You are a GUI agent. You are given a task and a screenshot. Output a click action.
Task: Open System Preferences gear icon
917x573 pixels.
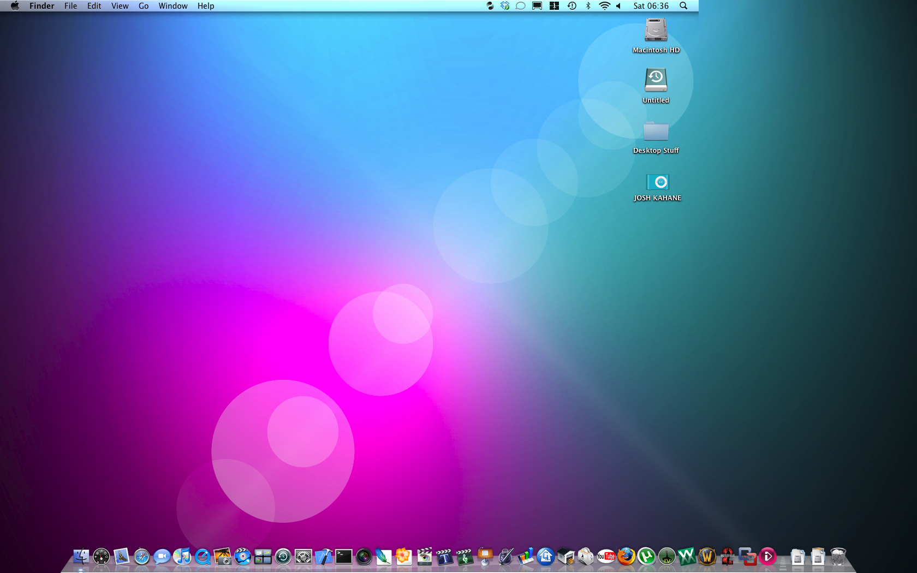(303, 557)
